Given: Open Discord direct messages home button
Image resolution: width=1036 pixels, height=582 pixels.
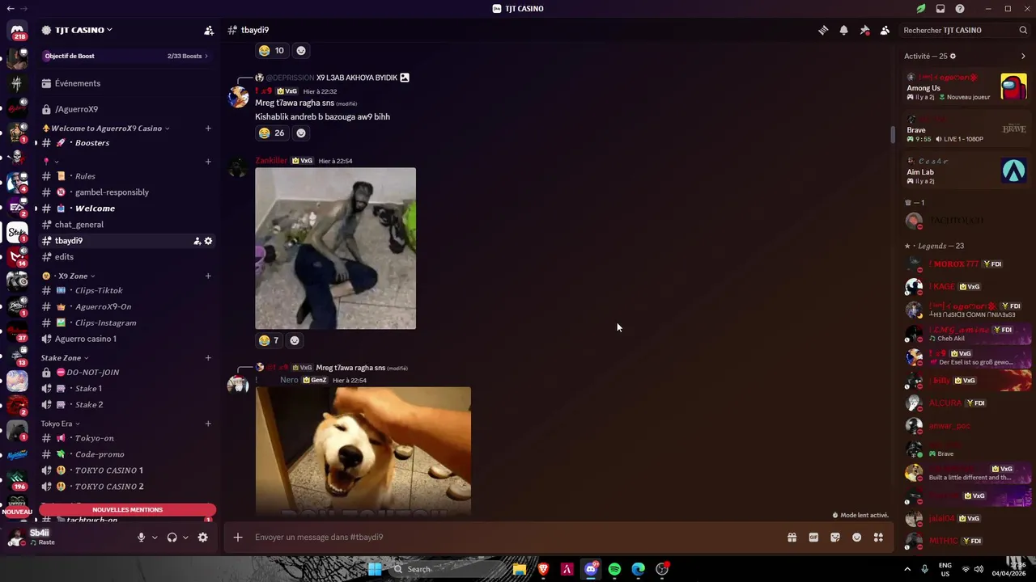Looking at the screenshot, I should coord(17,30).
